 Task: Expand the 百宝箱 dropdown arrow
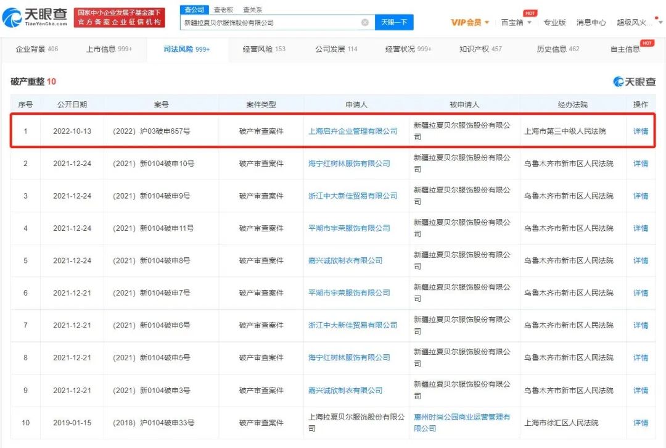tap(528, 22)
